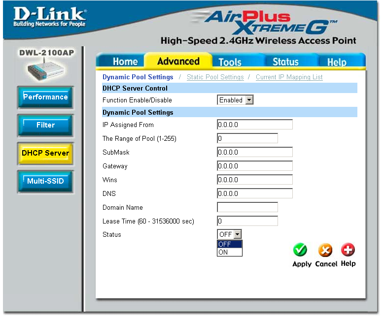This screenshot has height=319, width=384.
Task: Open the Status OFF dropdown arrow
Action: point(237,234)
